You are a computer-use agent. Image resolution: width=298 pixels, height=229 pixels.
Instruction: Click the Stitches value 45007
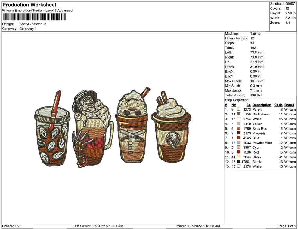click(290, 4)
